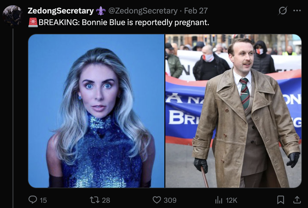The height and width of the screenshot is (208, 308).
Task: Click the ZedongSecretary display name
Action: pos(61,11)
